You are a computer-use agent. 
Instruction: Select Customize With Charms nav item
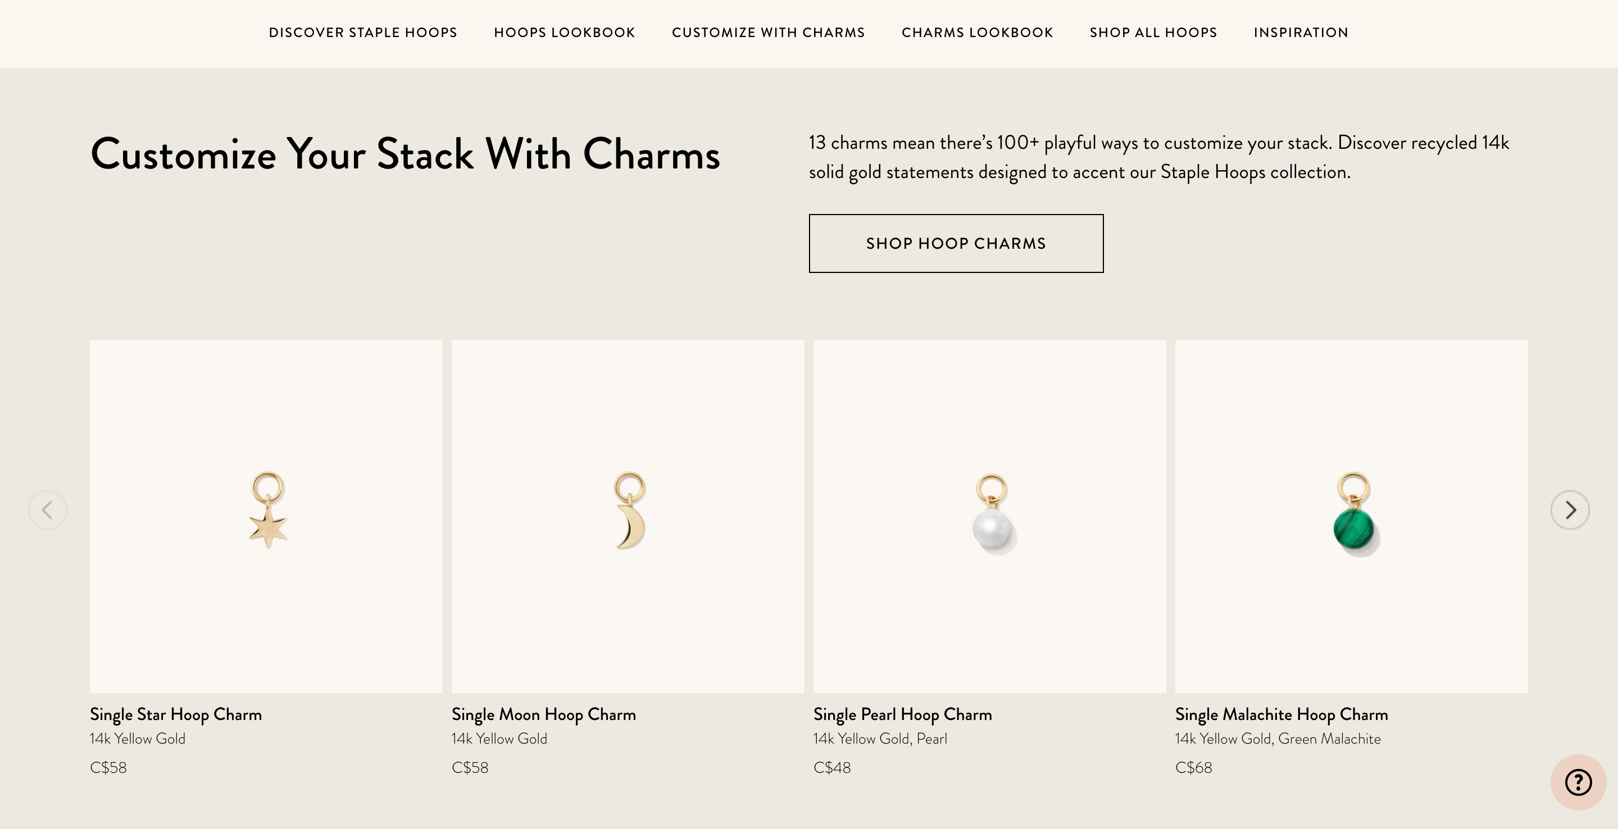[768, 33]
